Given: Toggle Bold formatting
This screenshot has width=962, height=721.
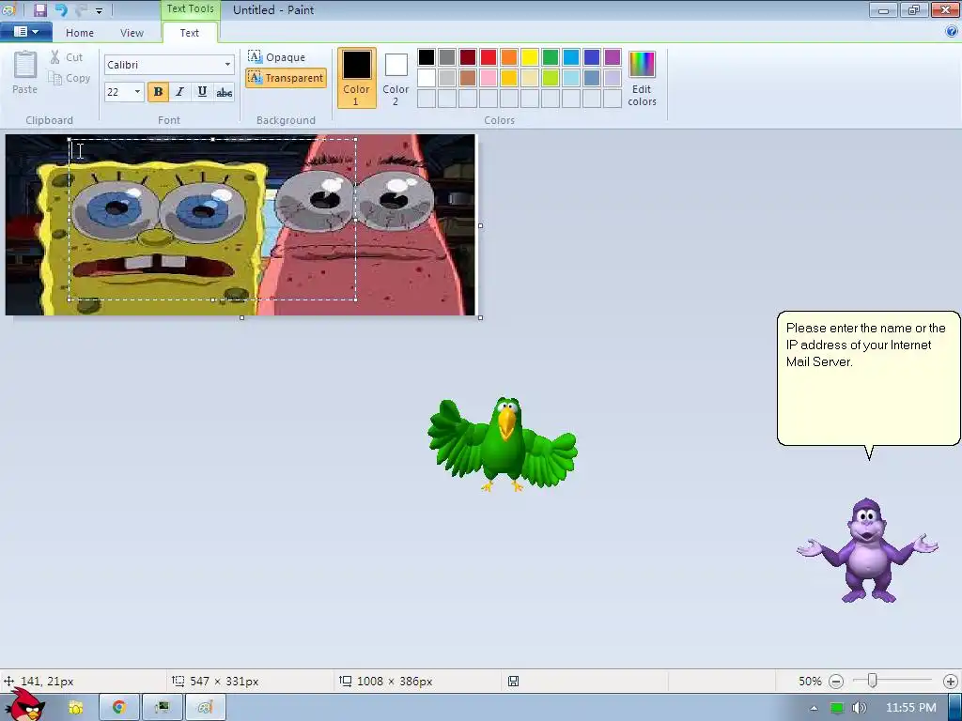Looking at the screenshot, I should [158, 92].
